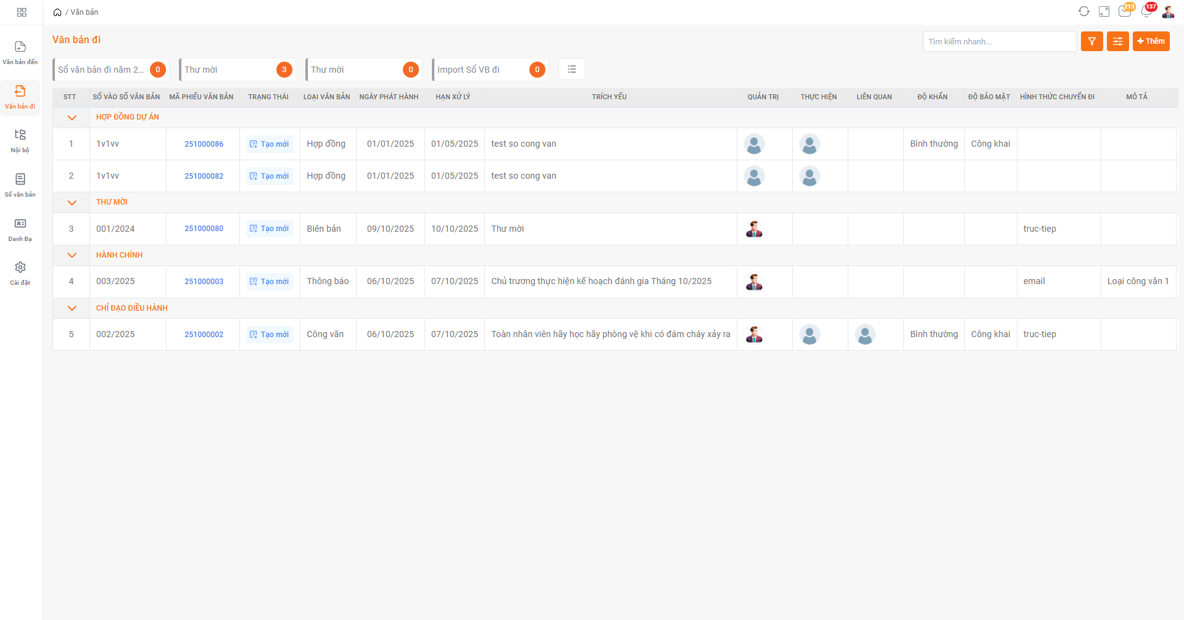Switch to list view toggle button

click(571, 69)
